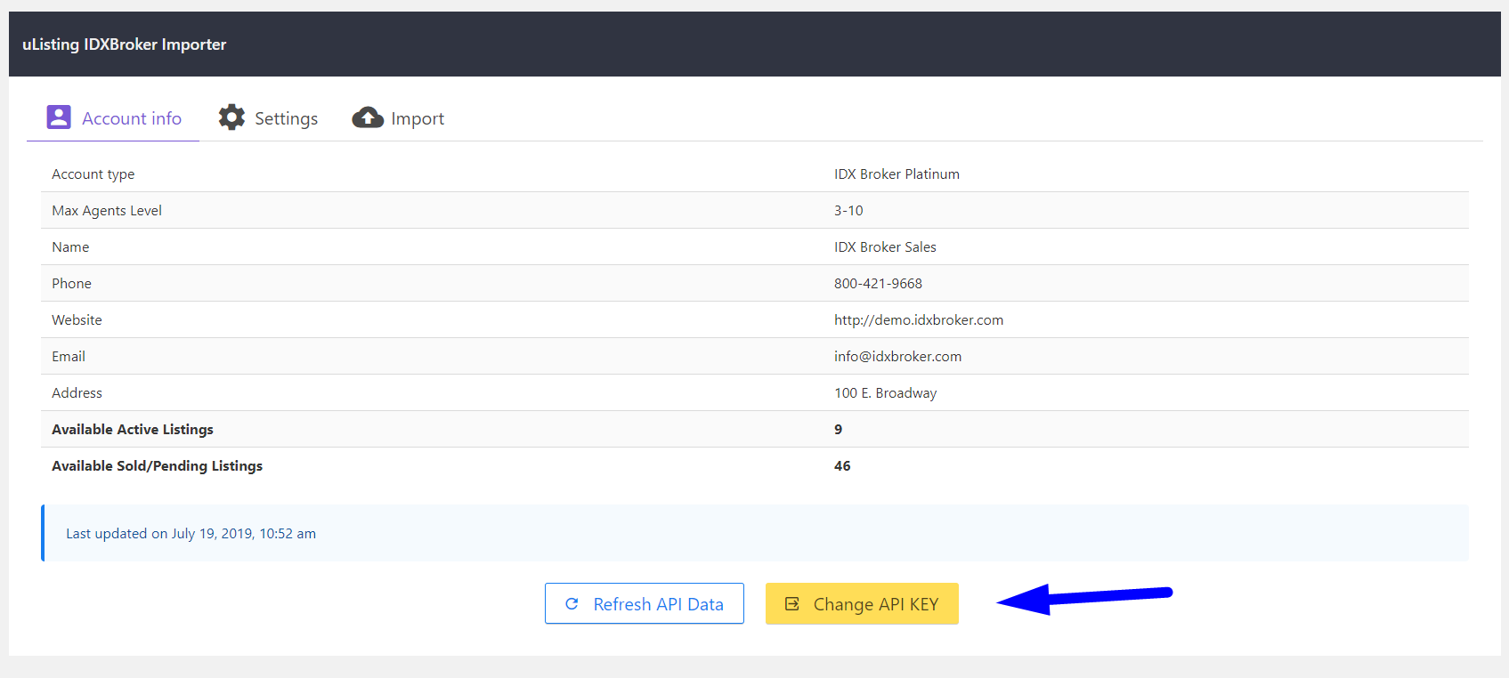
Task: Click the 100 E. Broadway address value
Action: pos(885,393)
